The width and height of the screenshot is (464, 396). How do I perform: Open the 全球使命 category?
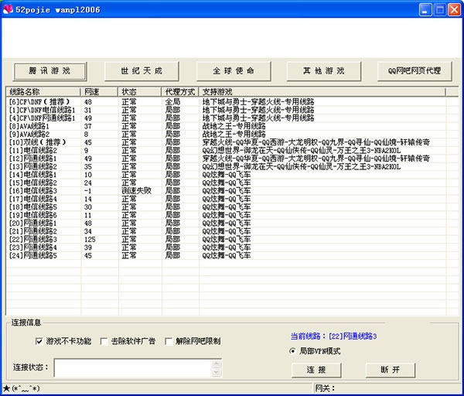point(234,71)
